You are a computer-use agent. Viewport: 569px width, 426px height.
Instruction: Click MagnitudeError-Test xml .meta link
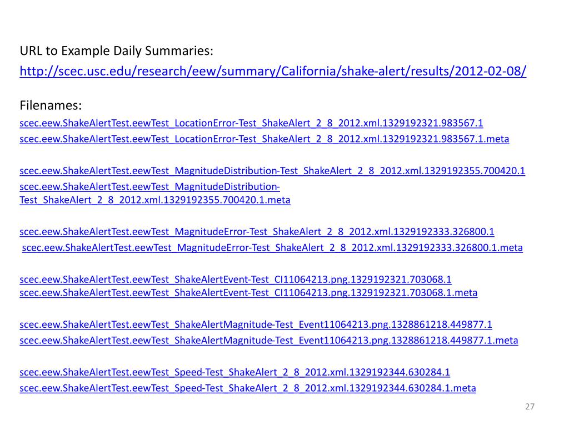pos(272,248)
